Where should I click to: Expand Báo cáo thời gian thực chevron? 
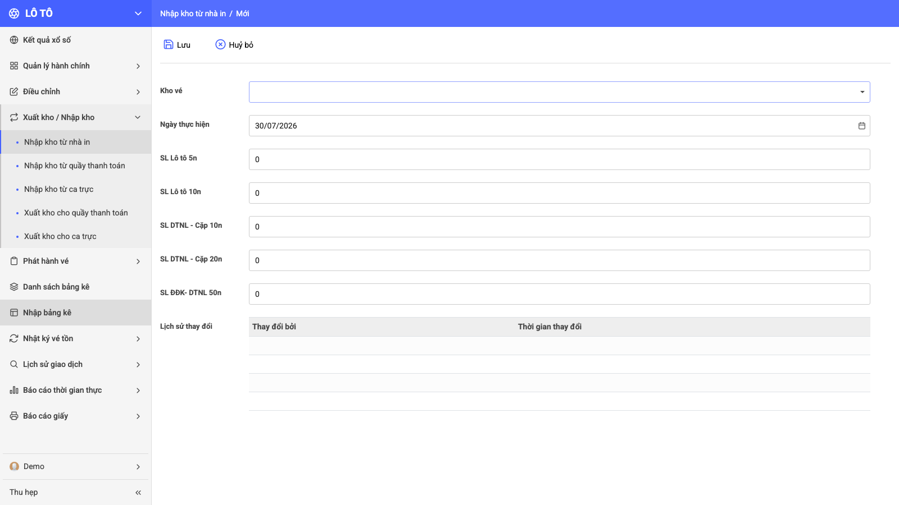point(138,391)
